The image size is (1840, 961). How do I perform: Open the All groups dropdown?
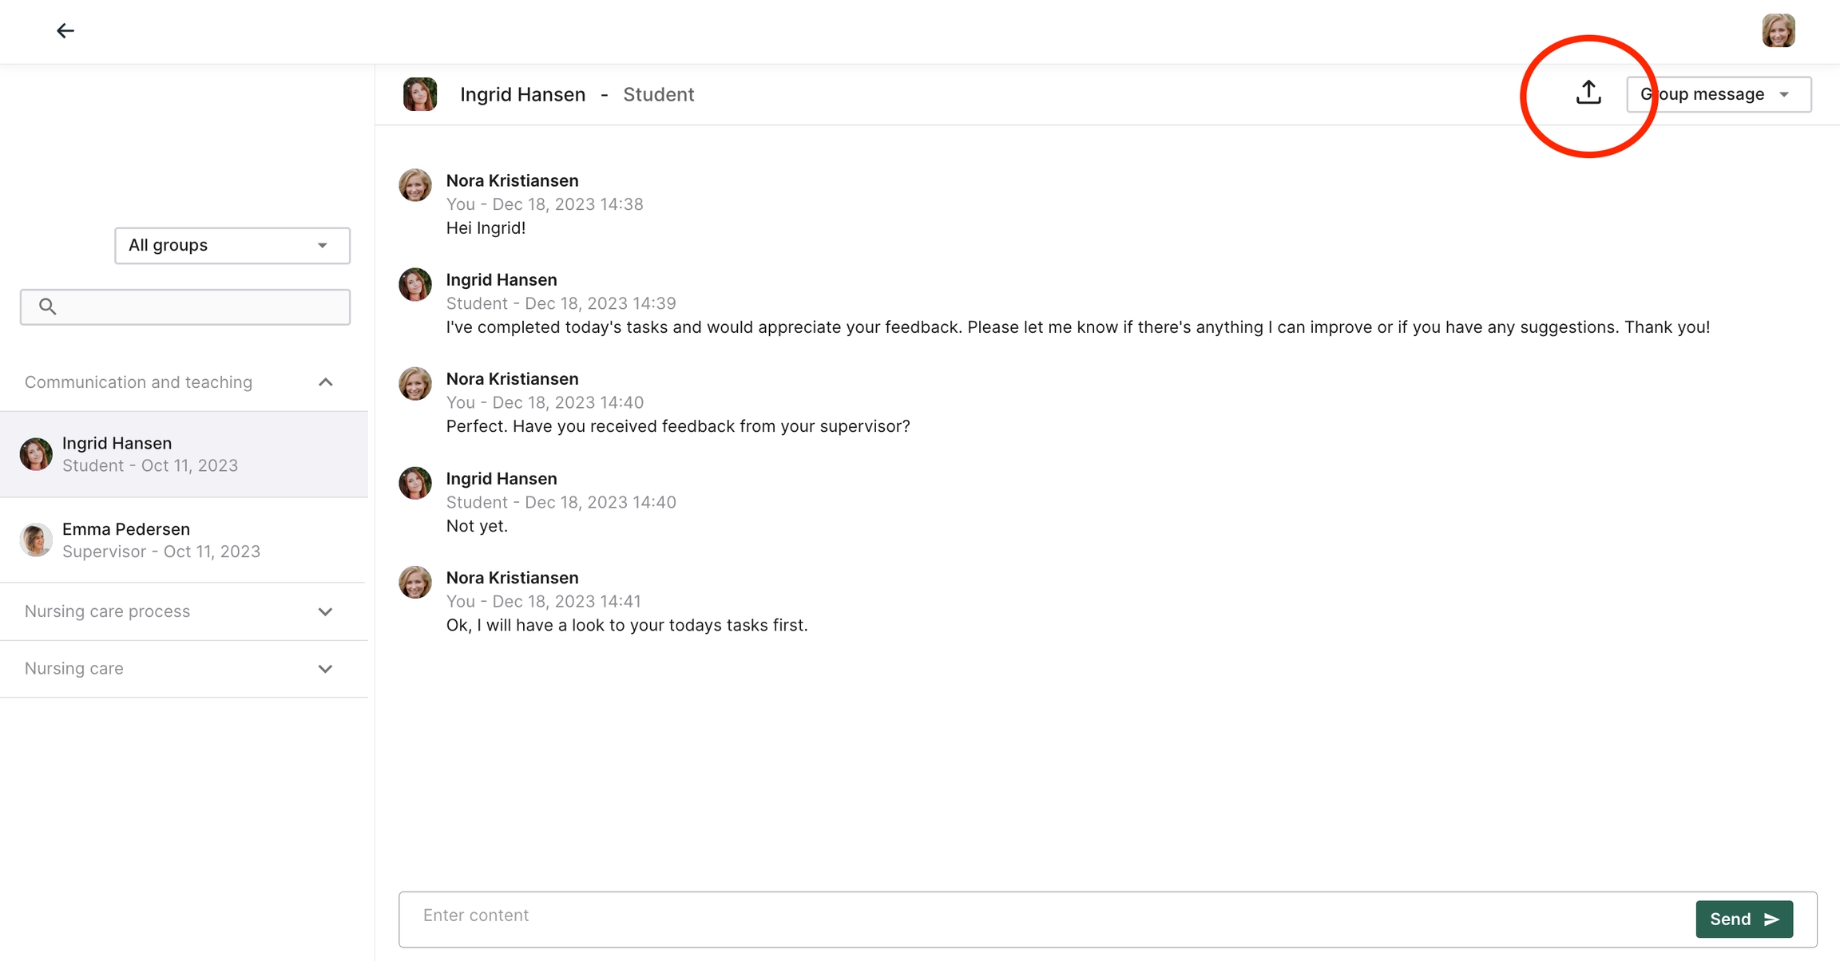point(232,245)
